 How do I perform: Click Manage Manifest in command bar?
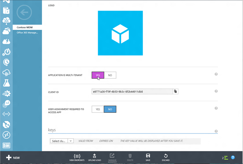[112, 156]
